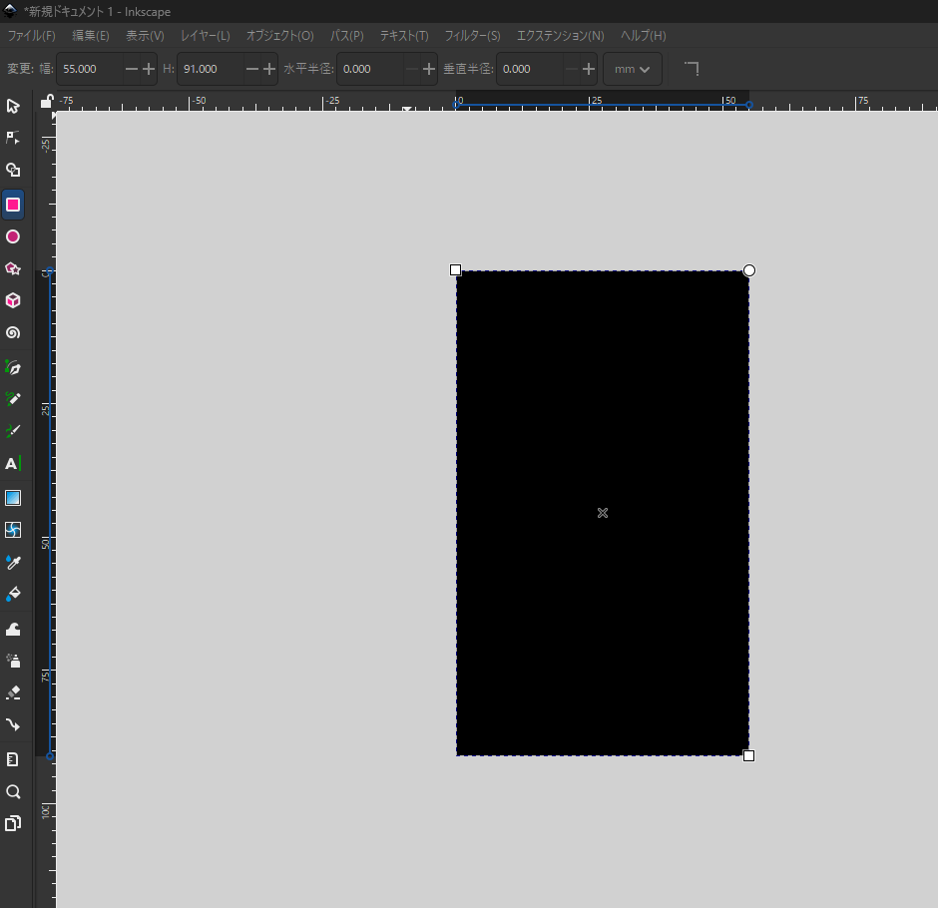Image resolution: width=938 pixels, height=908 pixels.
Task: Open the エクステンション(N) menu
Action: [x=560, y=36]
